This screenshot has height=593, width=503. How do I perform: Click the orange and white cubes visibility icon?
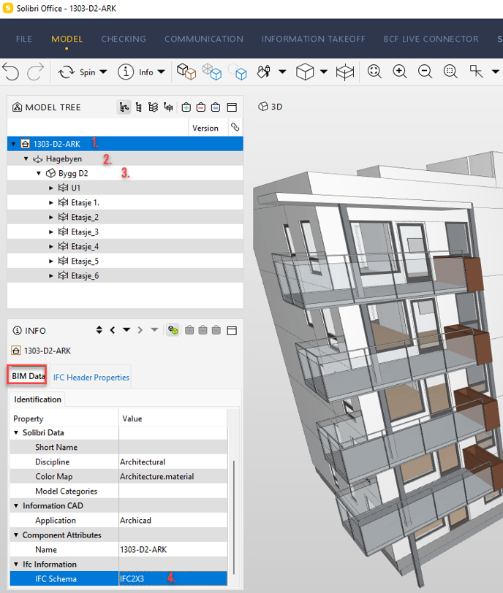(186, 72)
